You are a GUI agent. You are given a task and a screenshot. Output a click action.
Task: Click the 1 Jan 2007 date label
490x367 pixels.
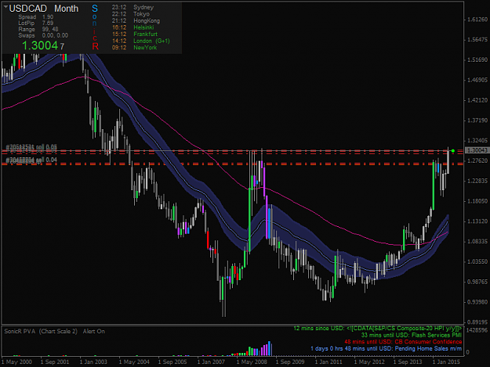coord(211,362)
